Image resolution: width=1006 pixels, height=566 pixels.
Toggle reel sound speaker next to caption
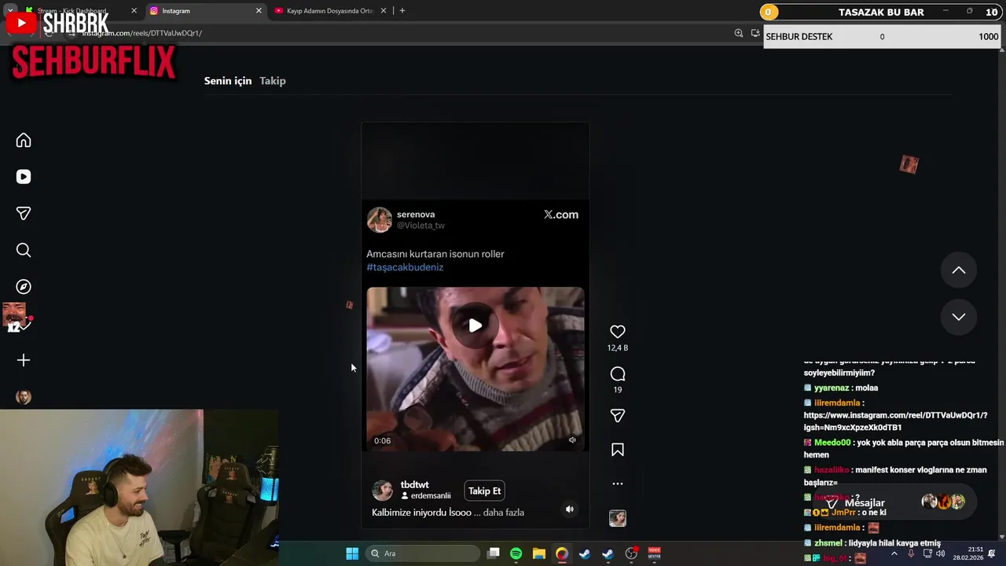tap(570, 509)
